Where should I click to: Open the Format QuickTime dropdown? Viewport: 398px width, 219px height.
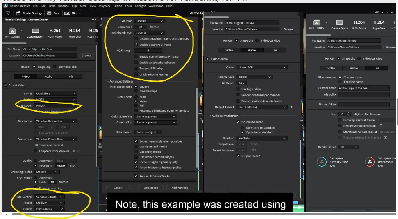(55, 94)
